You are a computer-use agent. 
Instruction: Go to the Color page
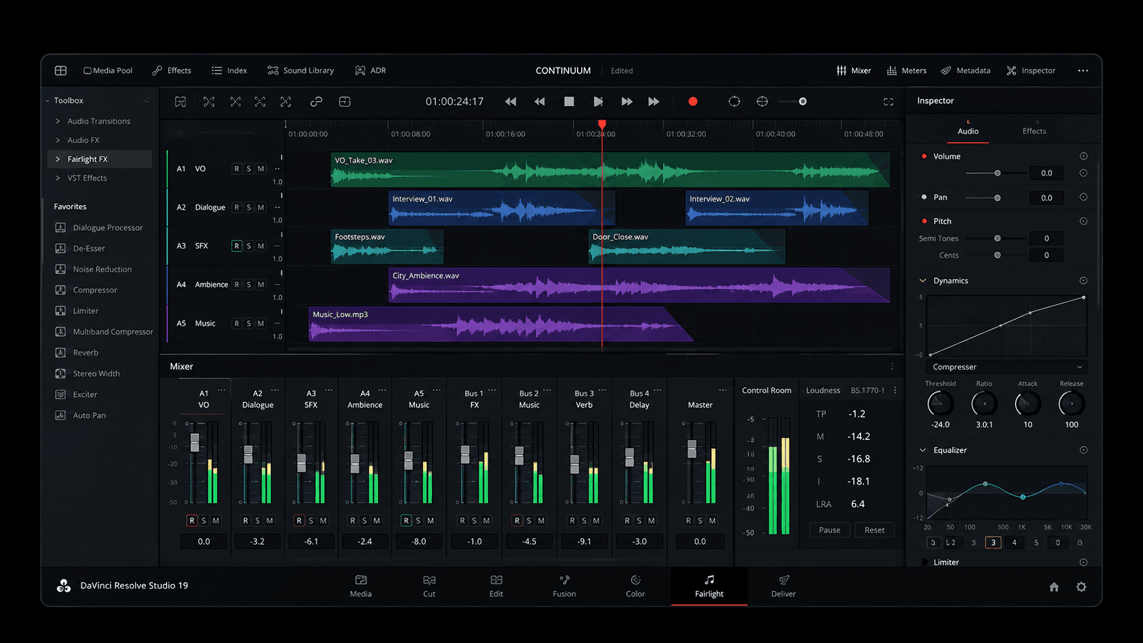pos(635,586)
